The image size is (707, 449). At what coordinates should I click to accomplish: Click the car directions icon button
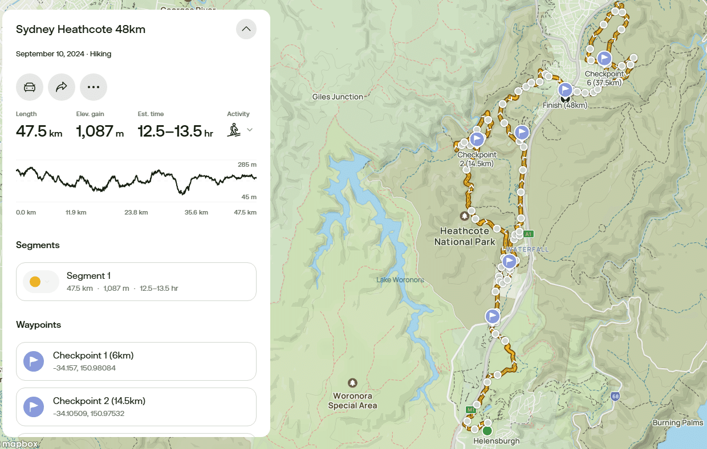[x=30, y=87]
